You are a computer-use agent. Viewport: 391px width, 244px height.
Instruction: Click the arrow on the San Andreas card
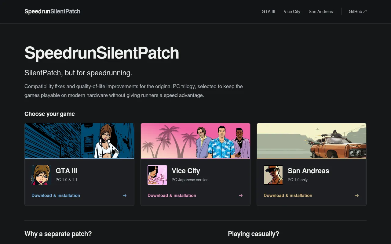point(357,196)
